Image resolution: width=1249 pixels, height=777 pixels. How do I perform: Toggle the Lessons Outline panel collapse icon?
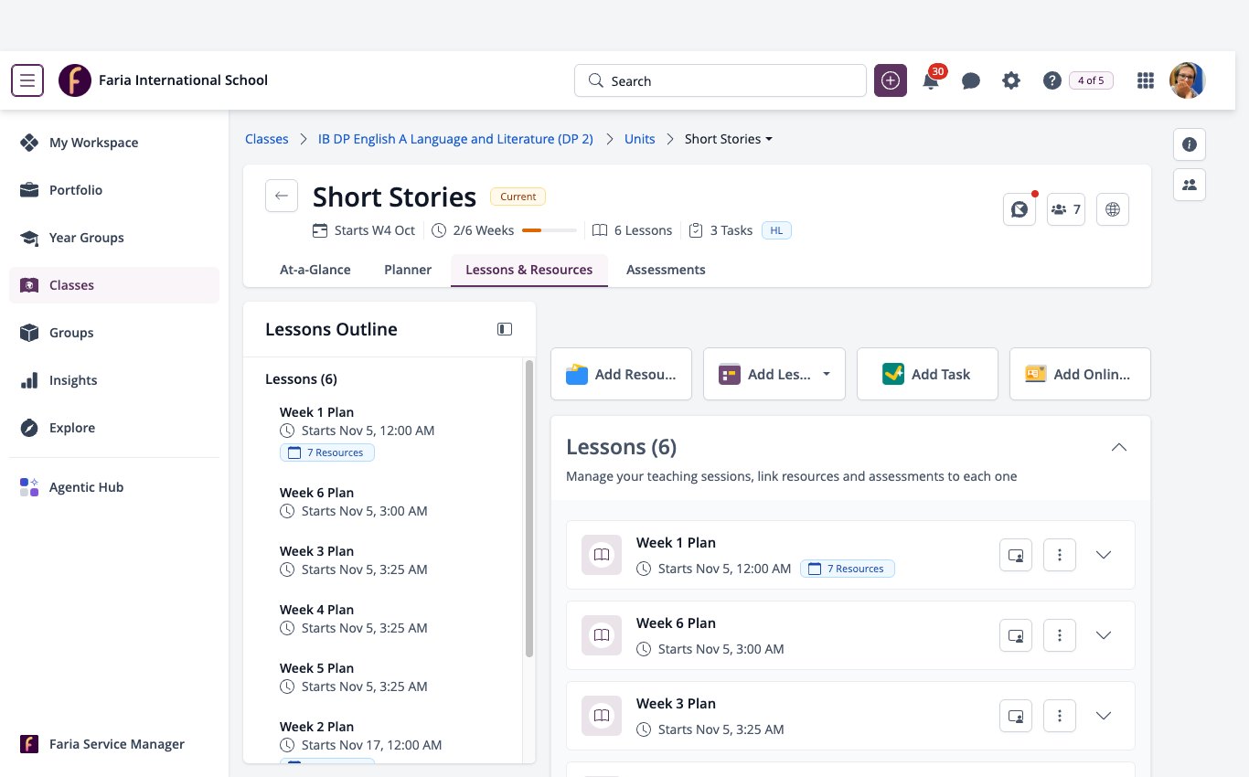505,329
